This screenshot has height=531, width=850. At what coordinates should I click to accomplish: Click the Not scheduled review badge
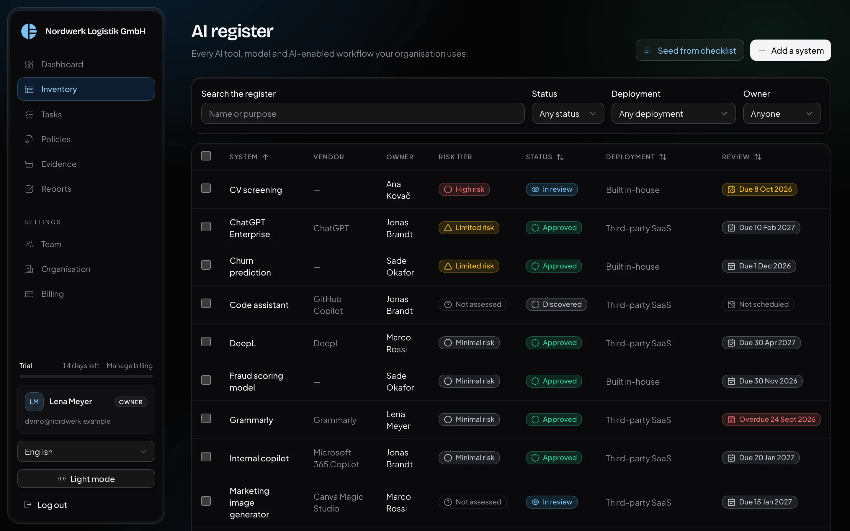point(758,304)
